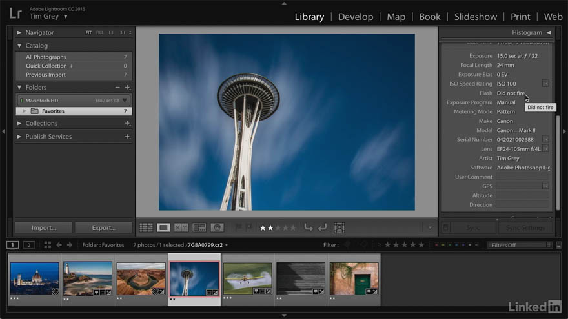The height and width of the screenshot is (319, 568).
Task: Click the draw face region tool
Action: [339, 227]
